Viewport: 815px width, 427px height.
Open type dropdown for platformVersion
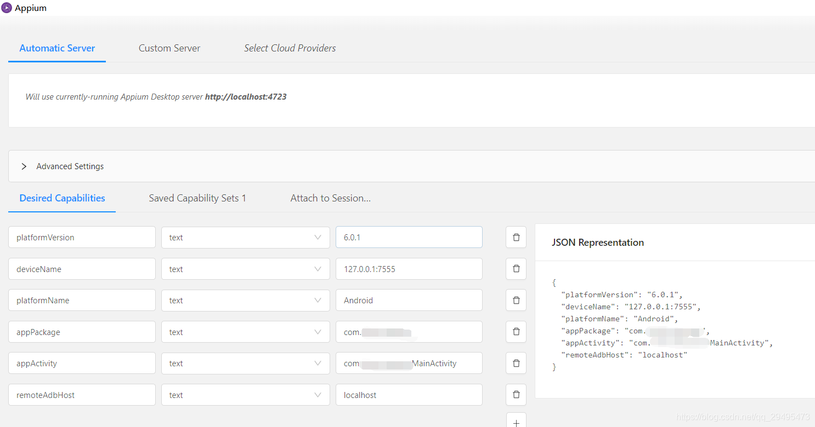(245, 238)
